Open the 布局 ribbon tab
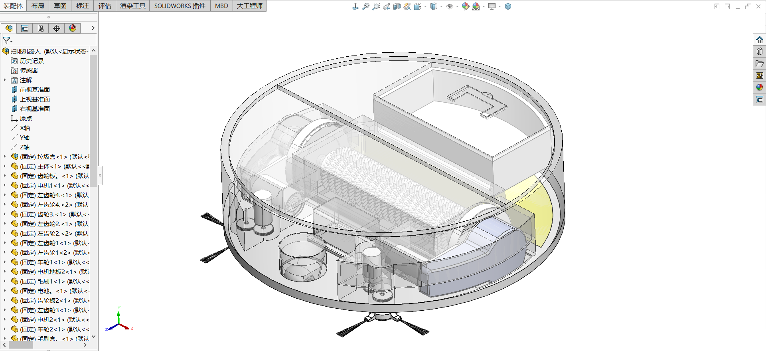The image size is (766, 351). 38,6
